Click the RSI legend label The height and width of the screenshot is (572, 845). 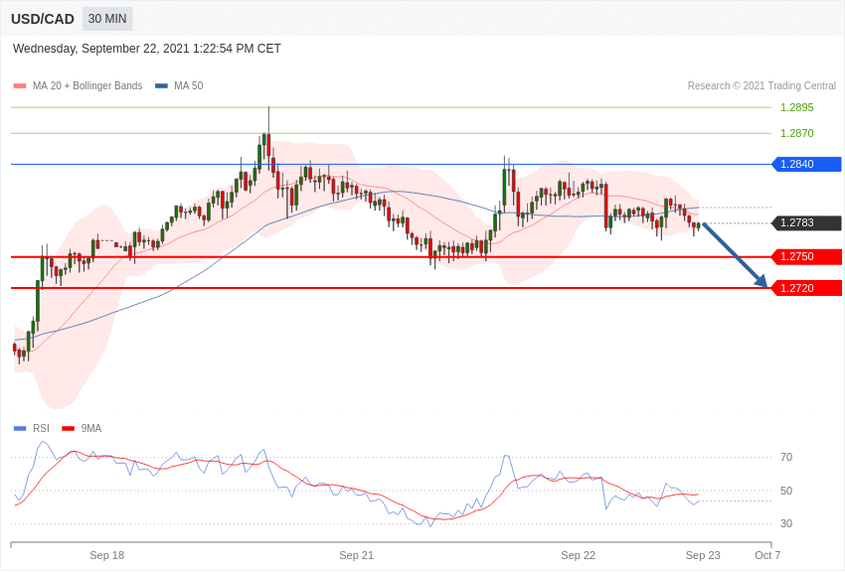pyautogui.click(x=41, y=428)
